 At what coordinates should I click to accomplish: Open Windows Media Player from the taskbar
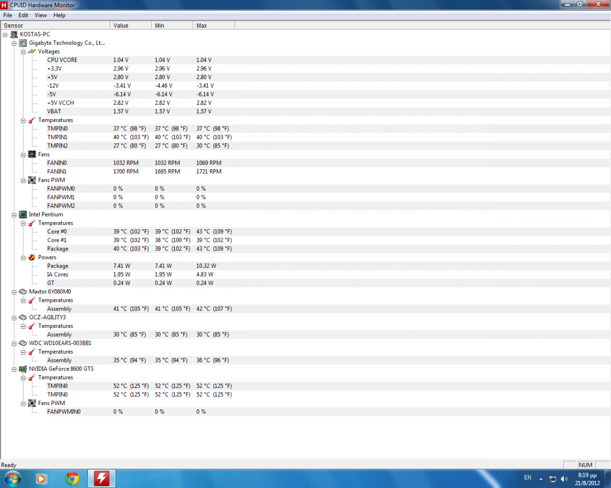click(42, 478)
